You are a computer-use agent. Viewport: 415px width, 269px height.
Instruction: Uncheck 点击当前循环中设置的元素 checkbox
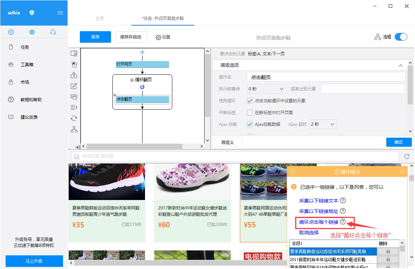point(250,101)
